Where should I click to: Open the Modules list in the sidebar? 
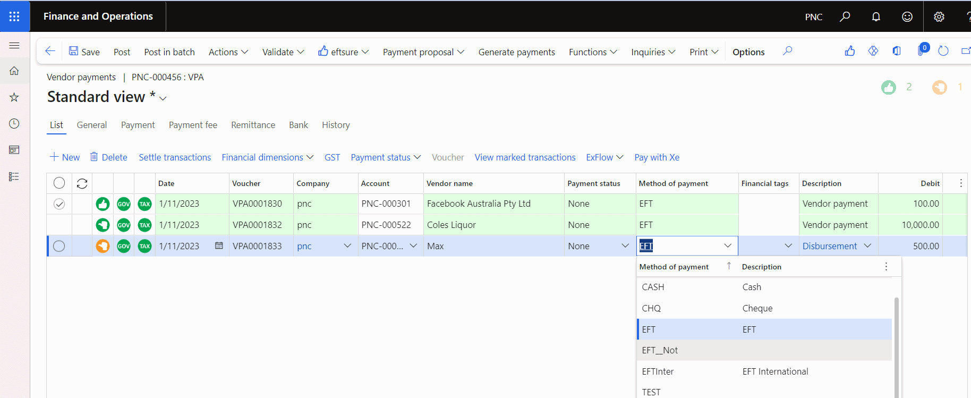pos(14,176)
